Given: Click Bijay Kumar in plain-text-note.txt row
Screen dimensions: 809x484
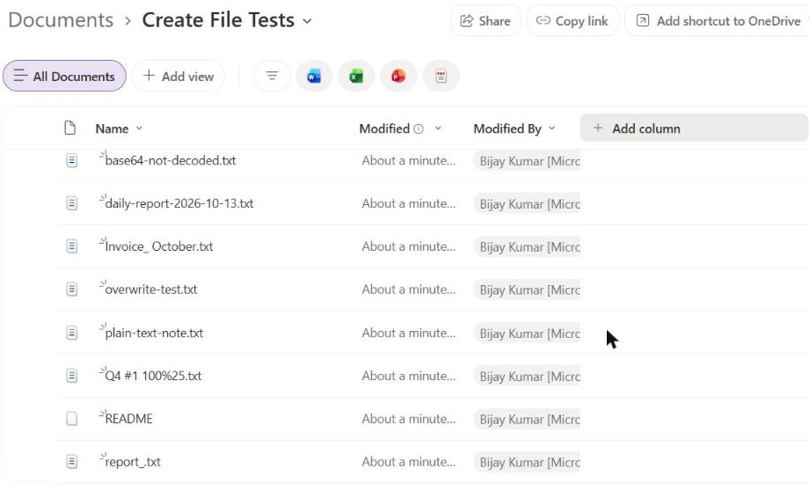Looking at the screenshot, I should point(527,334).
